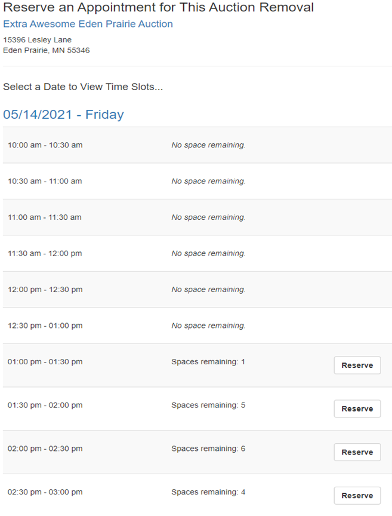
Task: Click the 11:00 am - 11:30 am row
Action: click(x=45, y=217)
